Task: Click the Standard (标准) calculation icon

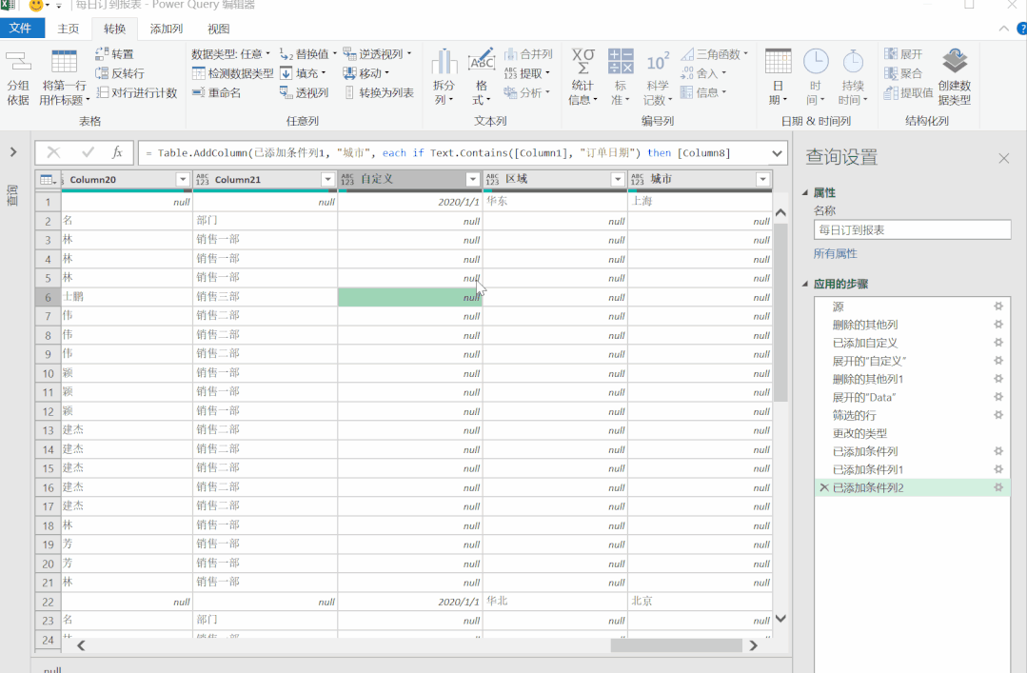Action: click(621, 61)
